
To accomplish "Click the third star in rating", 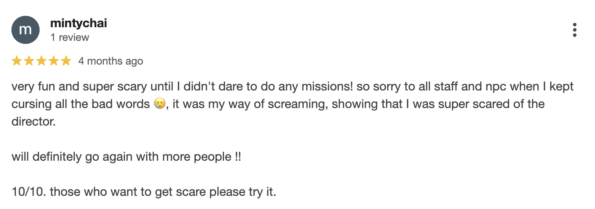I will coord(41,61).
